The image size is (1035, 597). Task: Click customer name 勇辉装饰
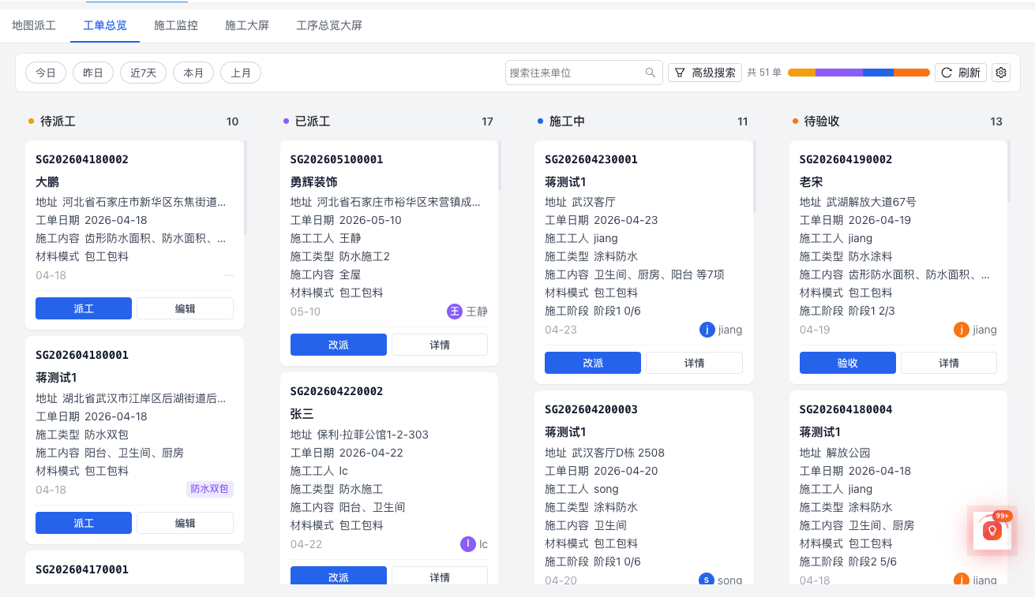coord(314,181)
